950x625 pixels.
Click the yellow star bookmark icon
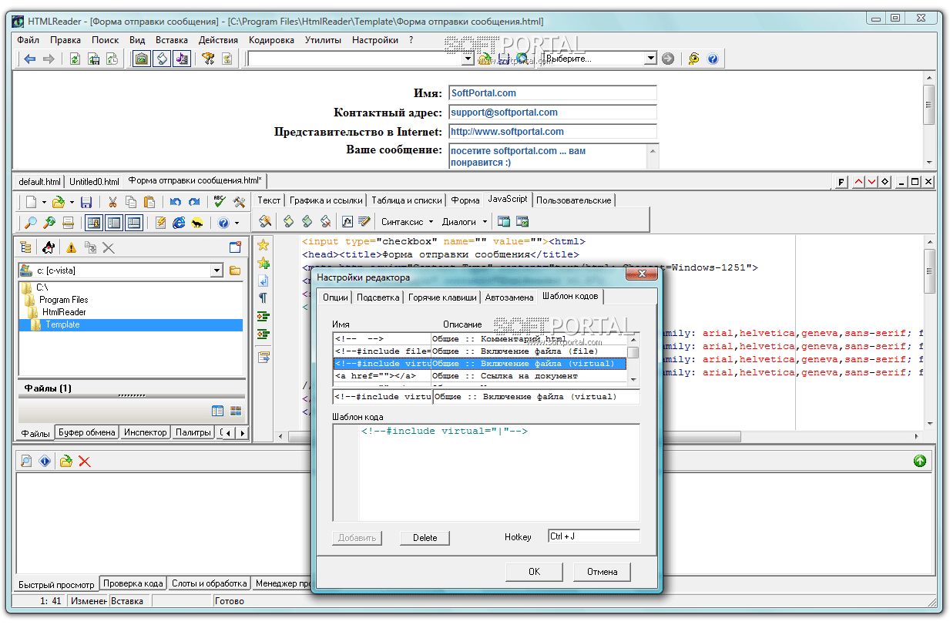pos(263,245)
